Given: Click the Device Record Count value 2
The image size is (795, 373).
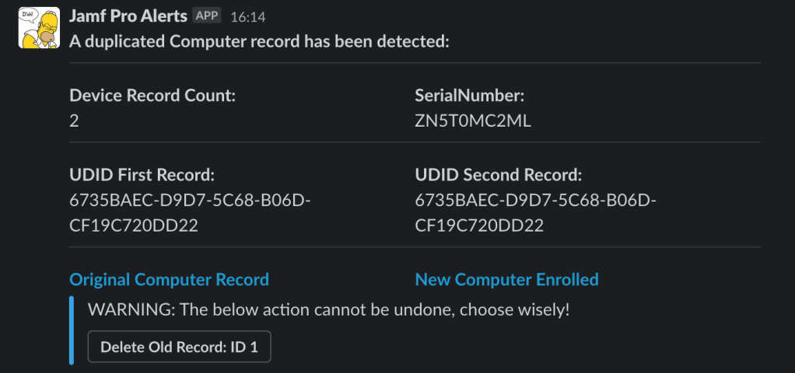Looking at the screenshot, I should [74, 120].
